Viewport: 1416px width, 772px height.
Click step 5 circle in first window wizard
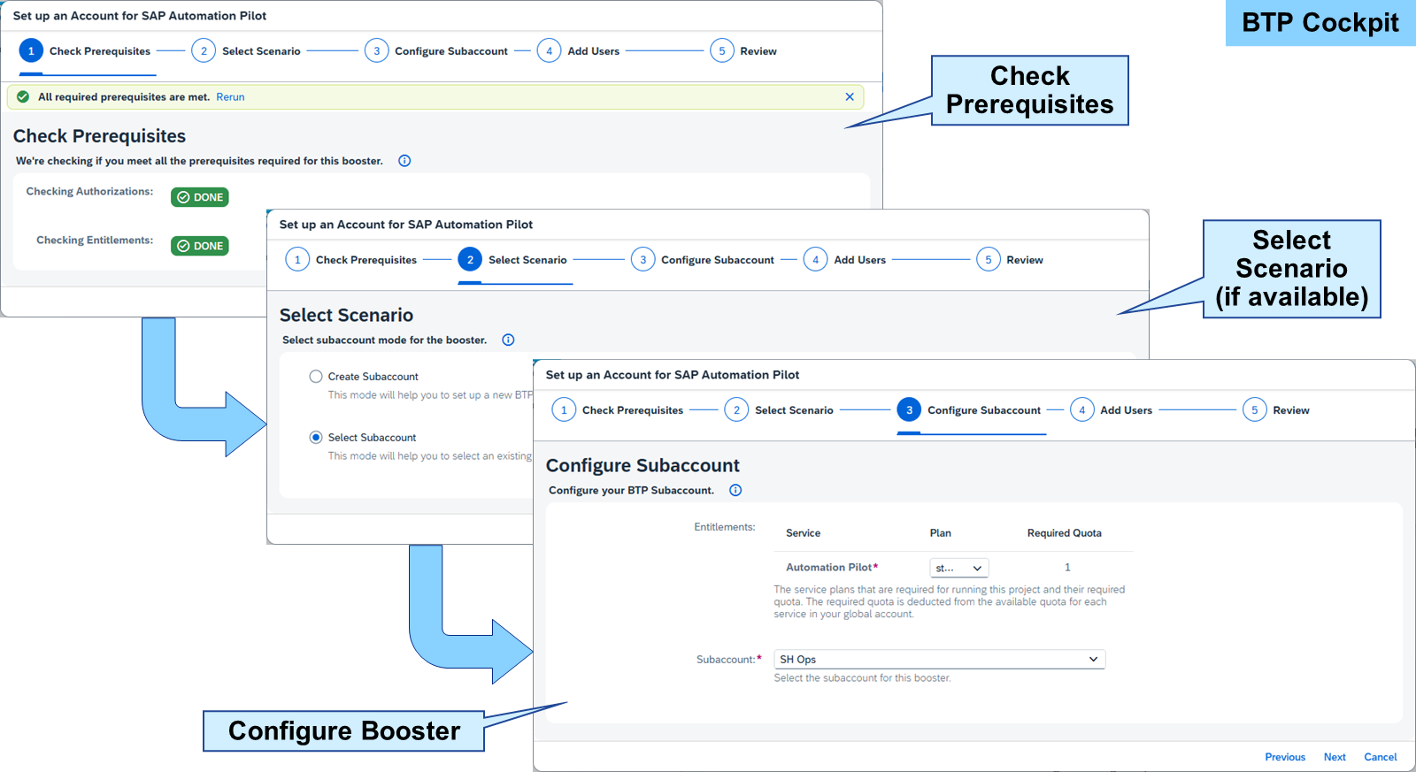tap(721, 51)
